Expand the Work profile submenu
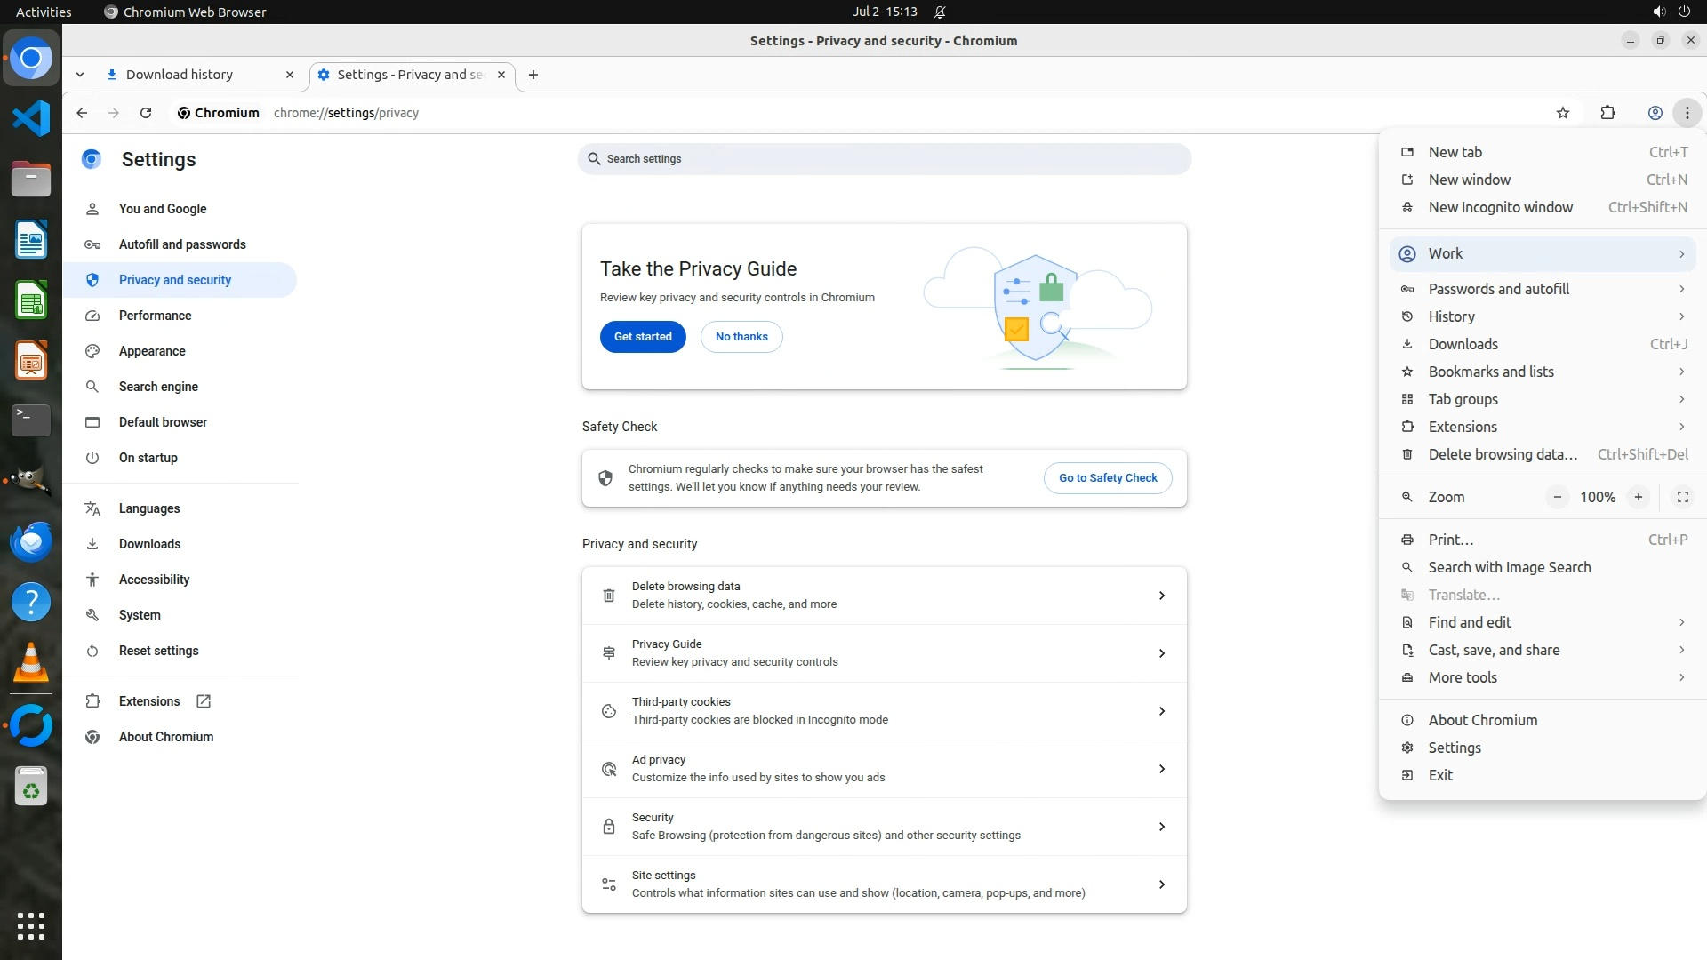1707x960 pixels. [1543, 254]
